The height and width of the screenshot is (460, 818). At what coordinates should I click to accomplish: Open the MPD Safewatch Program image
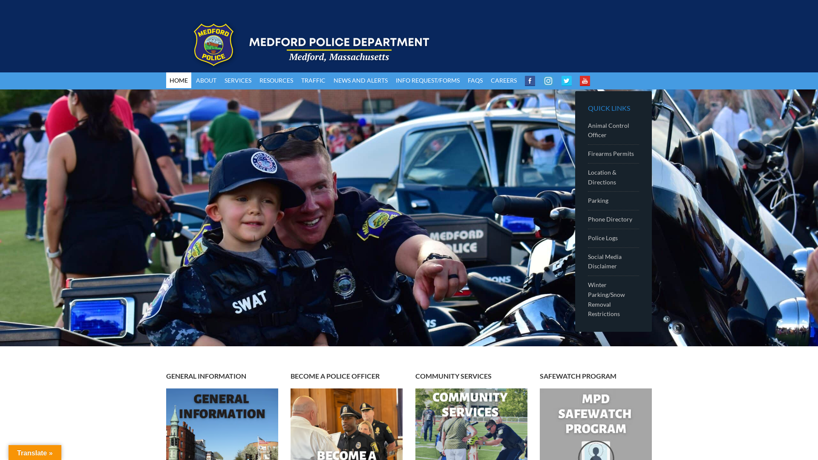[596, 424]
